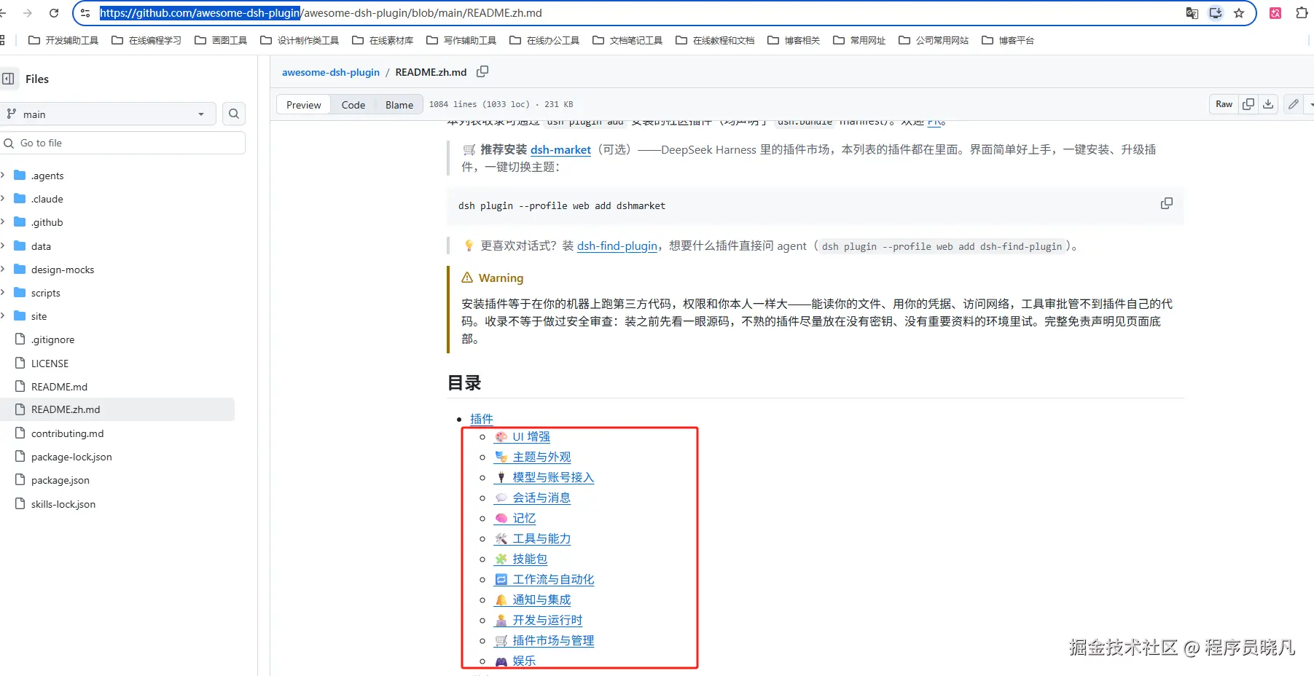This screenshot has height=676, width=1314.
Task: Copy raw file contents icon
Action: point(1248,104)
